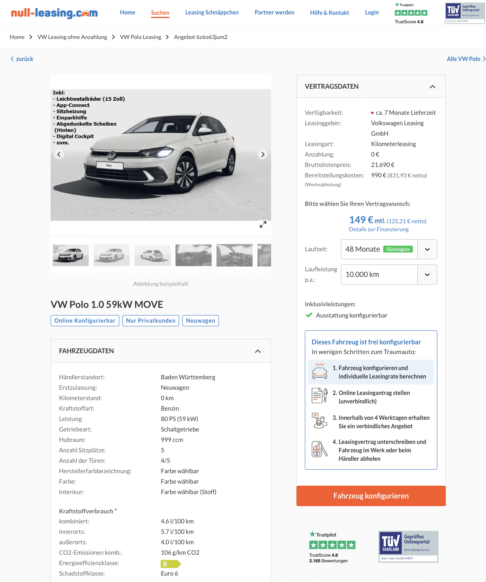Click the leasing application document icon
Screen dimensions: 486x582
point(320,396)
